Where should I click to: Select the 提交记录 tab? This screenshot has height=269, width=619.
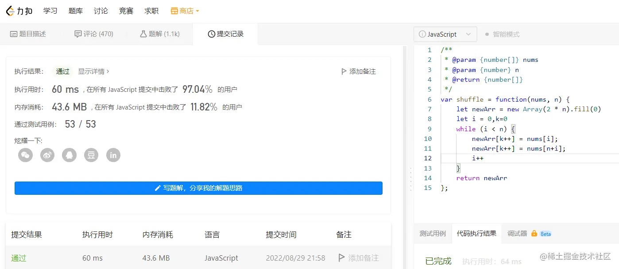click(x=225, y=34)
